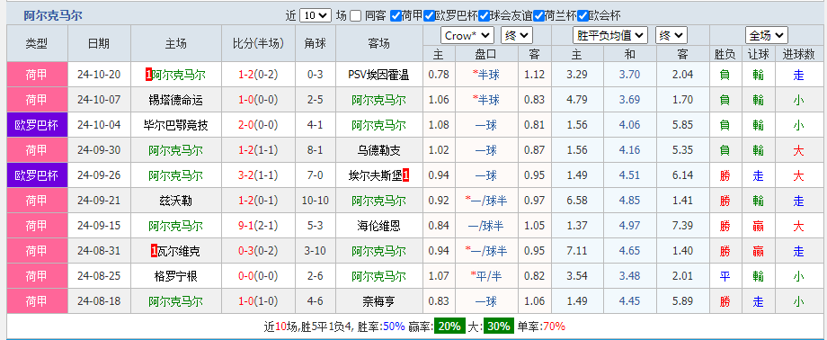
Task: Click red card icon beside 阿尔克马尔 on 24-10-20
Action: point(148,75)
